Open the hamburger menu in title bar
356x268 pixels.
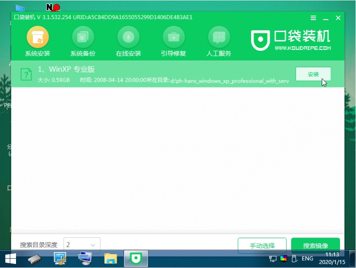pyautogui.click(x=313, y=18)
